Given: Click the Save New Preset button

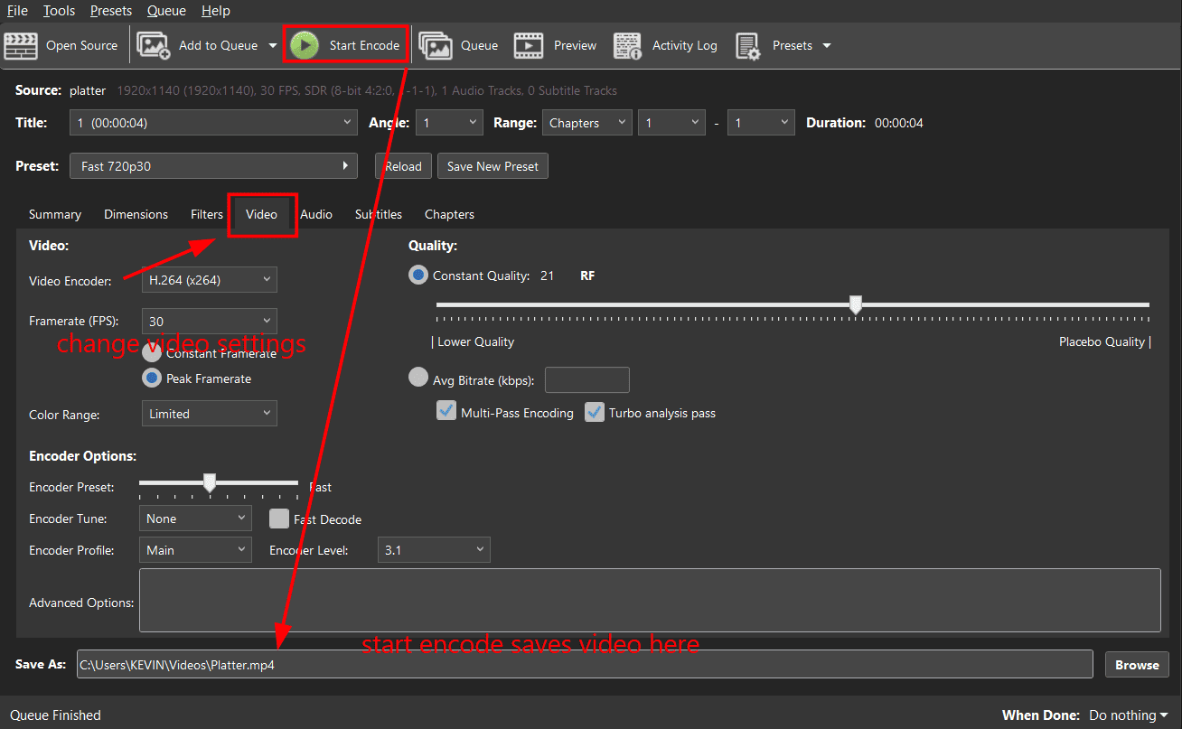Looking at the screenshot, I should click(492, 166).
